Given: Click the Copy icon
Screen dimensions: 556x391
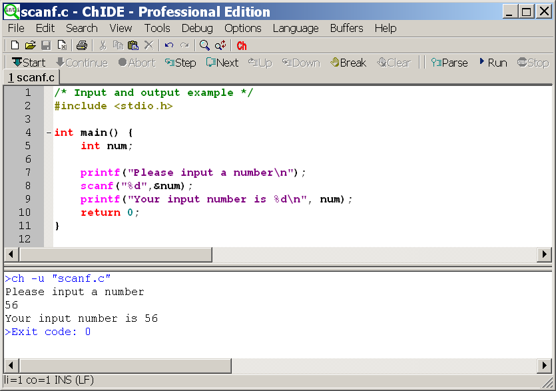Looking at the screenshot, I should coord(118,45).
